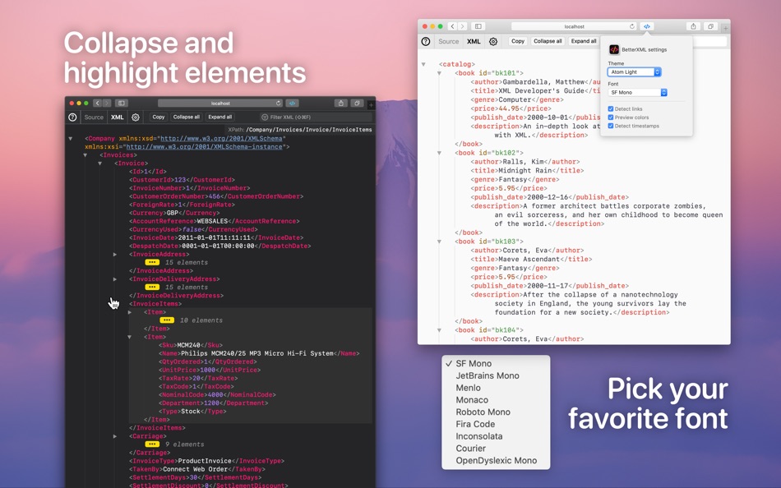
Task: Toggle Detect links checkbox
Action: click(611, 108)
